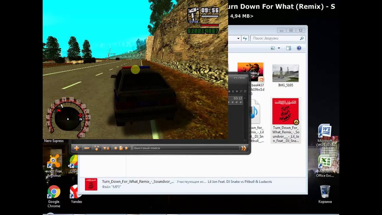Click magnifier icon in AIMP playlist header

pos(241,91)
